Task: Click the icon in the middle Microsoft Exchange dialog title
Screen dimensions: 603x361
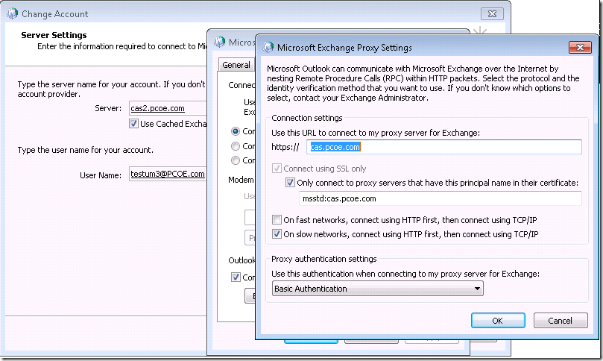Action: click(219, 42)
